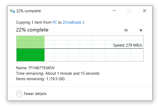Click the file copy icon in title bar

point(12,11)
